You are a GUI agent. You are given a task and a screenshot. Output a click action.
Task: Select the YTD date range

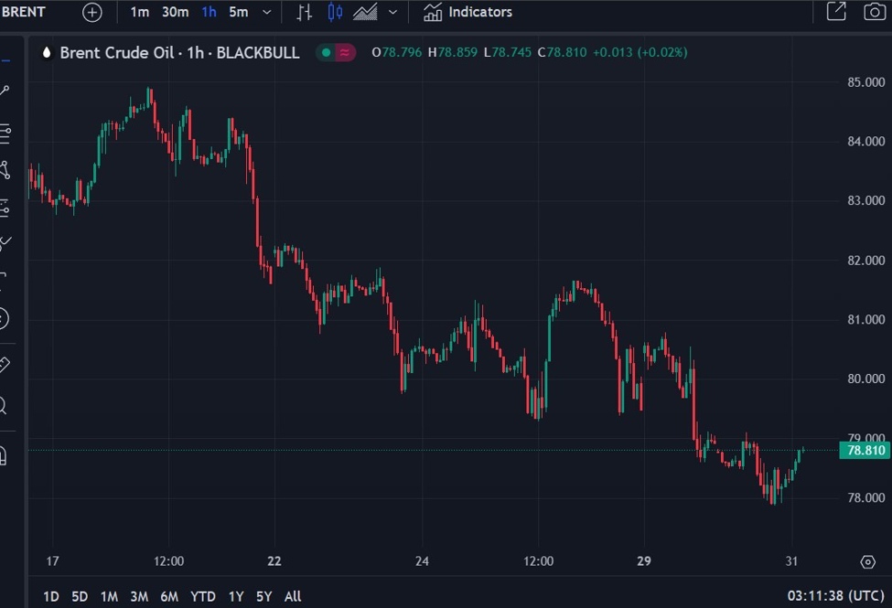pos(202,596)
